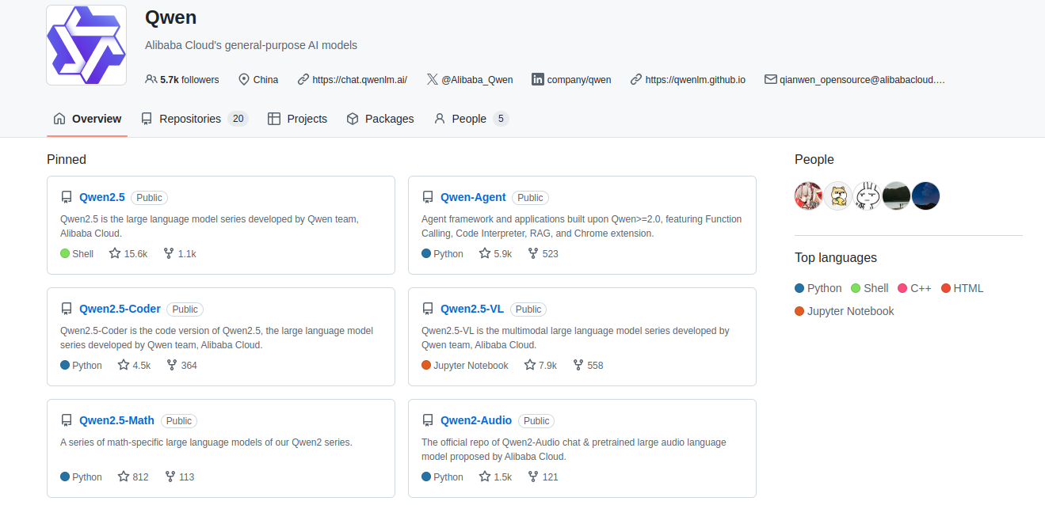
Task: Click the People sidebar heading
Action: click(x=814, y=159)
